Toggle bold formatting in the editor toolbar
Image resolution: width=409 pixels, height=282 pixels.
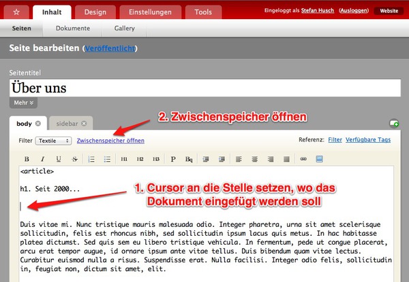27,159
